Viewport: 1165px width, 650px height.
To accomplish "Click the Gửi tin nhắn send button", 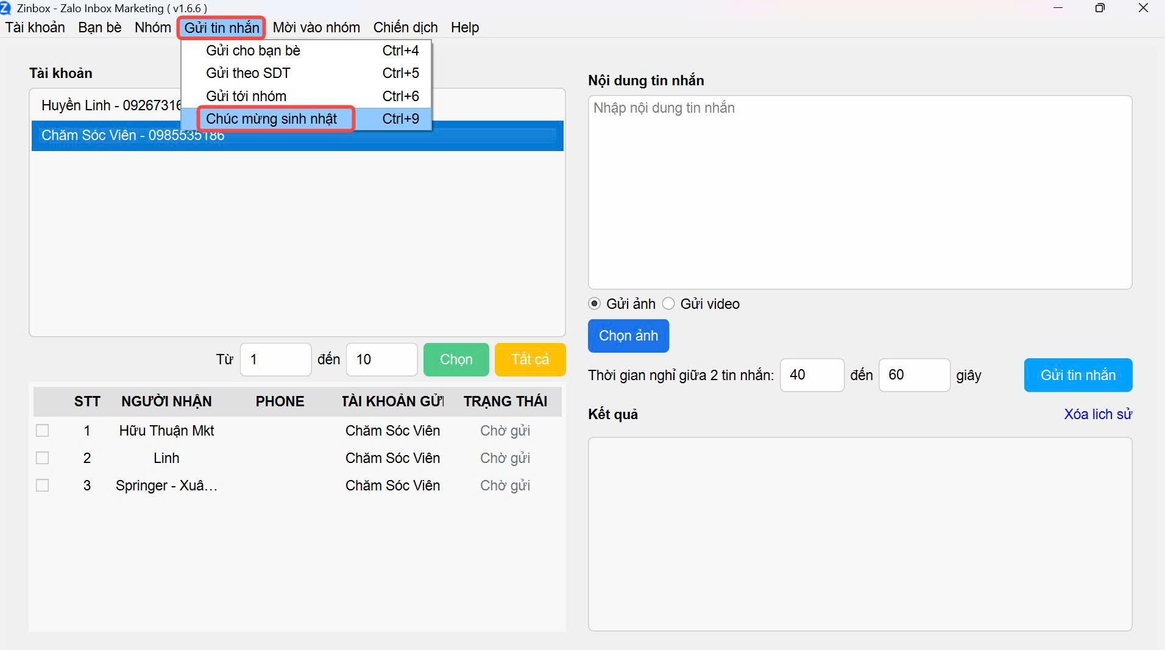I will pyautogui.click(x=1077, y=375).
